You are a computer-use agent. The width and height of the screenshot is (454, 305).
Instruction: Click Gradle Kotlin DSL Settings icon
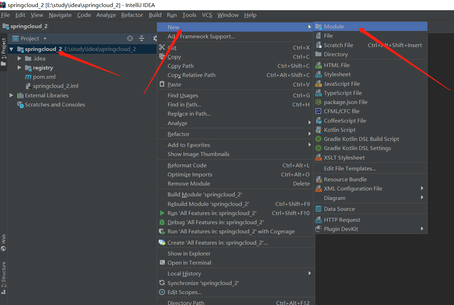pyautogui.click(x=318, y=148)
